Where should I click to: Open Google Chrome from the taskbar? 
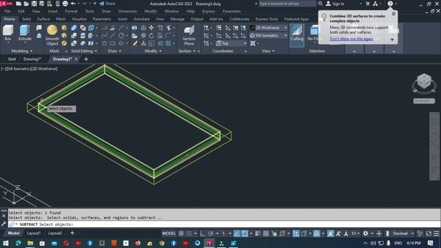(x=162, y=243)
